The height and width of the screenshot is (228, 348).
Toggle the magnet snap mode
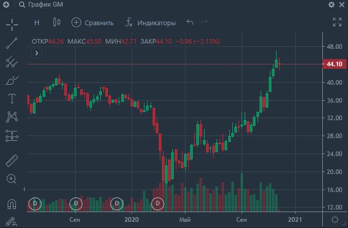12,204
